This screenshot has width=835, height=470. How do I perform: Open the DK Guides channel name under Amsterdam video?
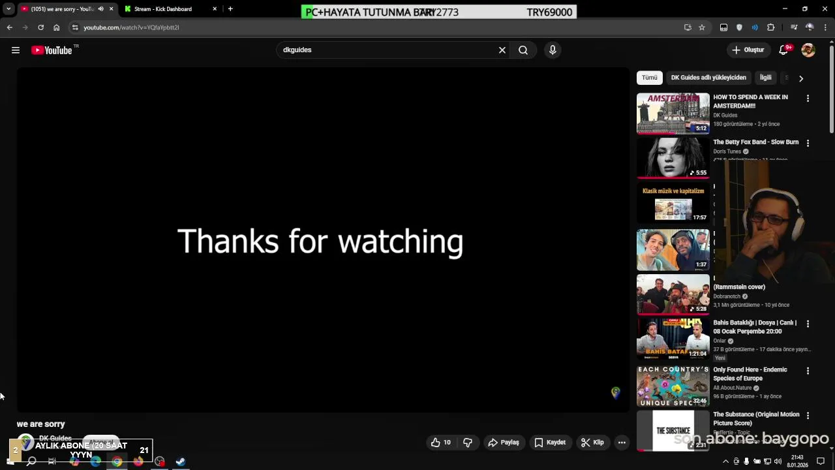tap(725, 116)
